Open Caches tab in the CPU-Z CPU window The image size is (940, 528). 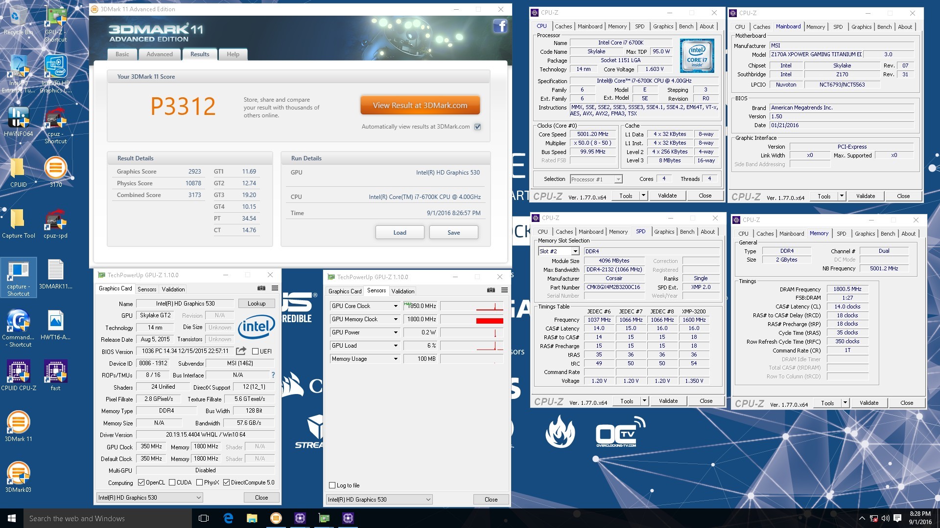[563, 26]
